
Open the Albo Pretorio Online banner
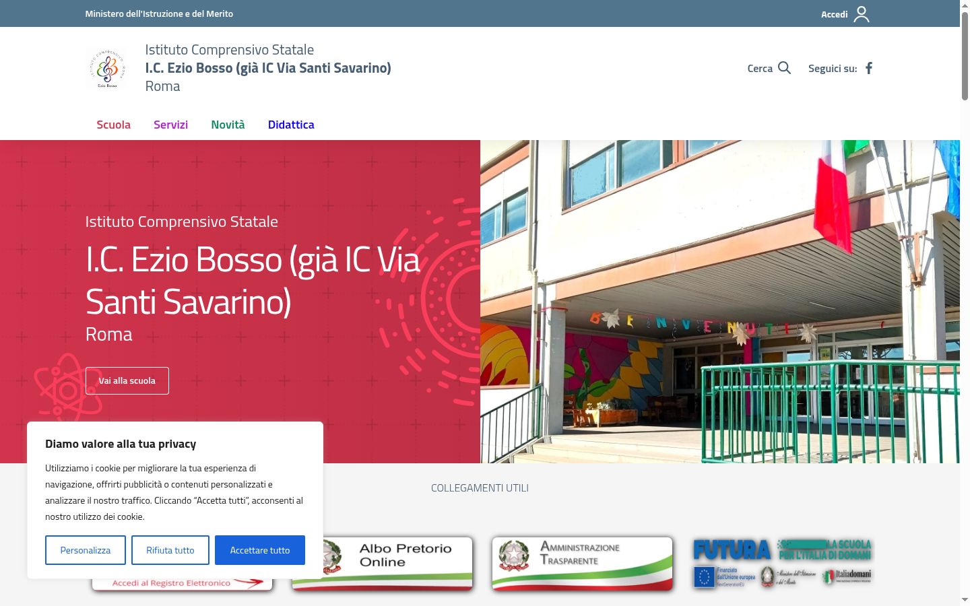tap(382, 564)
